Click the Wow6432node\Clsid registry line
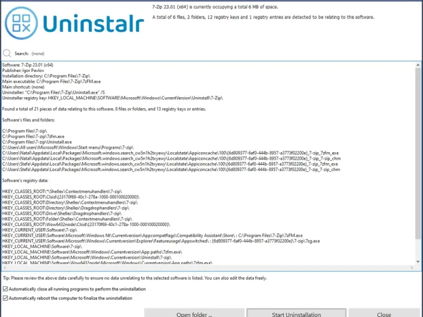Screen dimensions: 423x317 coord(86,225)
